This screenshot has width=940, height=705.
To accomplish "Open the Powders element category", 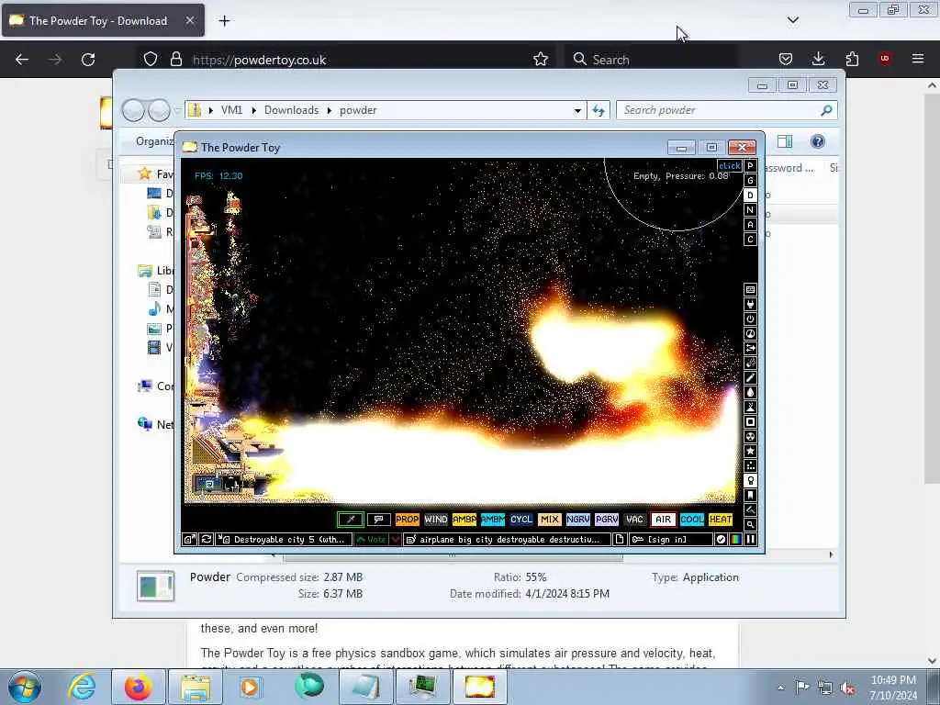I will (750, 407).
